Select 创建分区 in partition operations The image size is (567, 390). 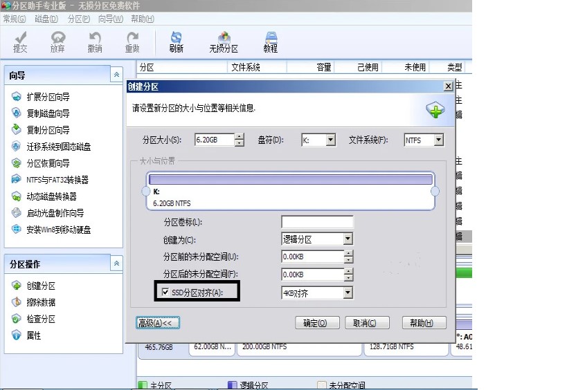coord(34,286)
